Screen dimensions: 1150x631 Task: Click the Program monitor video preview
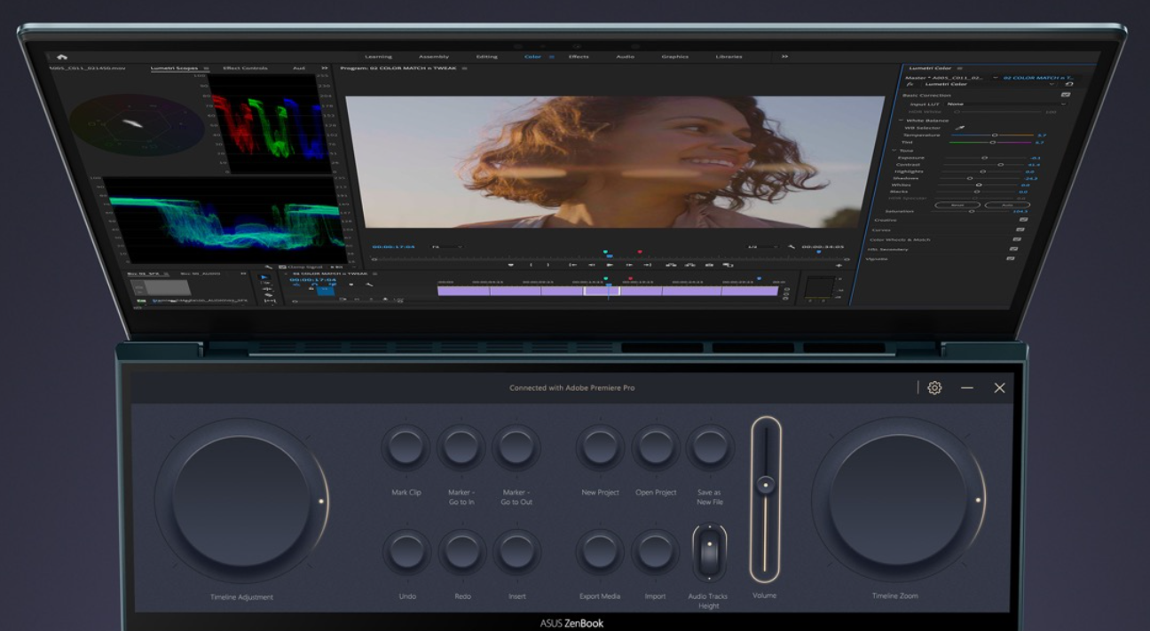point(615,162)
